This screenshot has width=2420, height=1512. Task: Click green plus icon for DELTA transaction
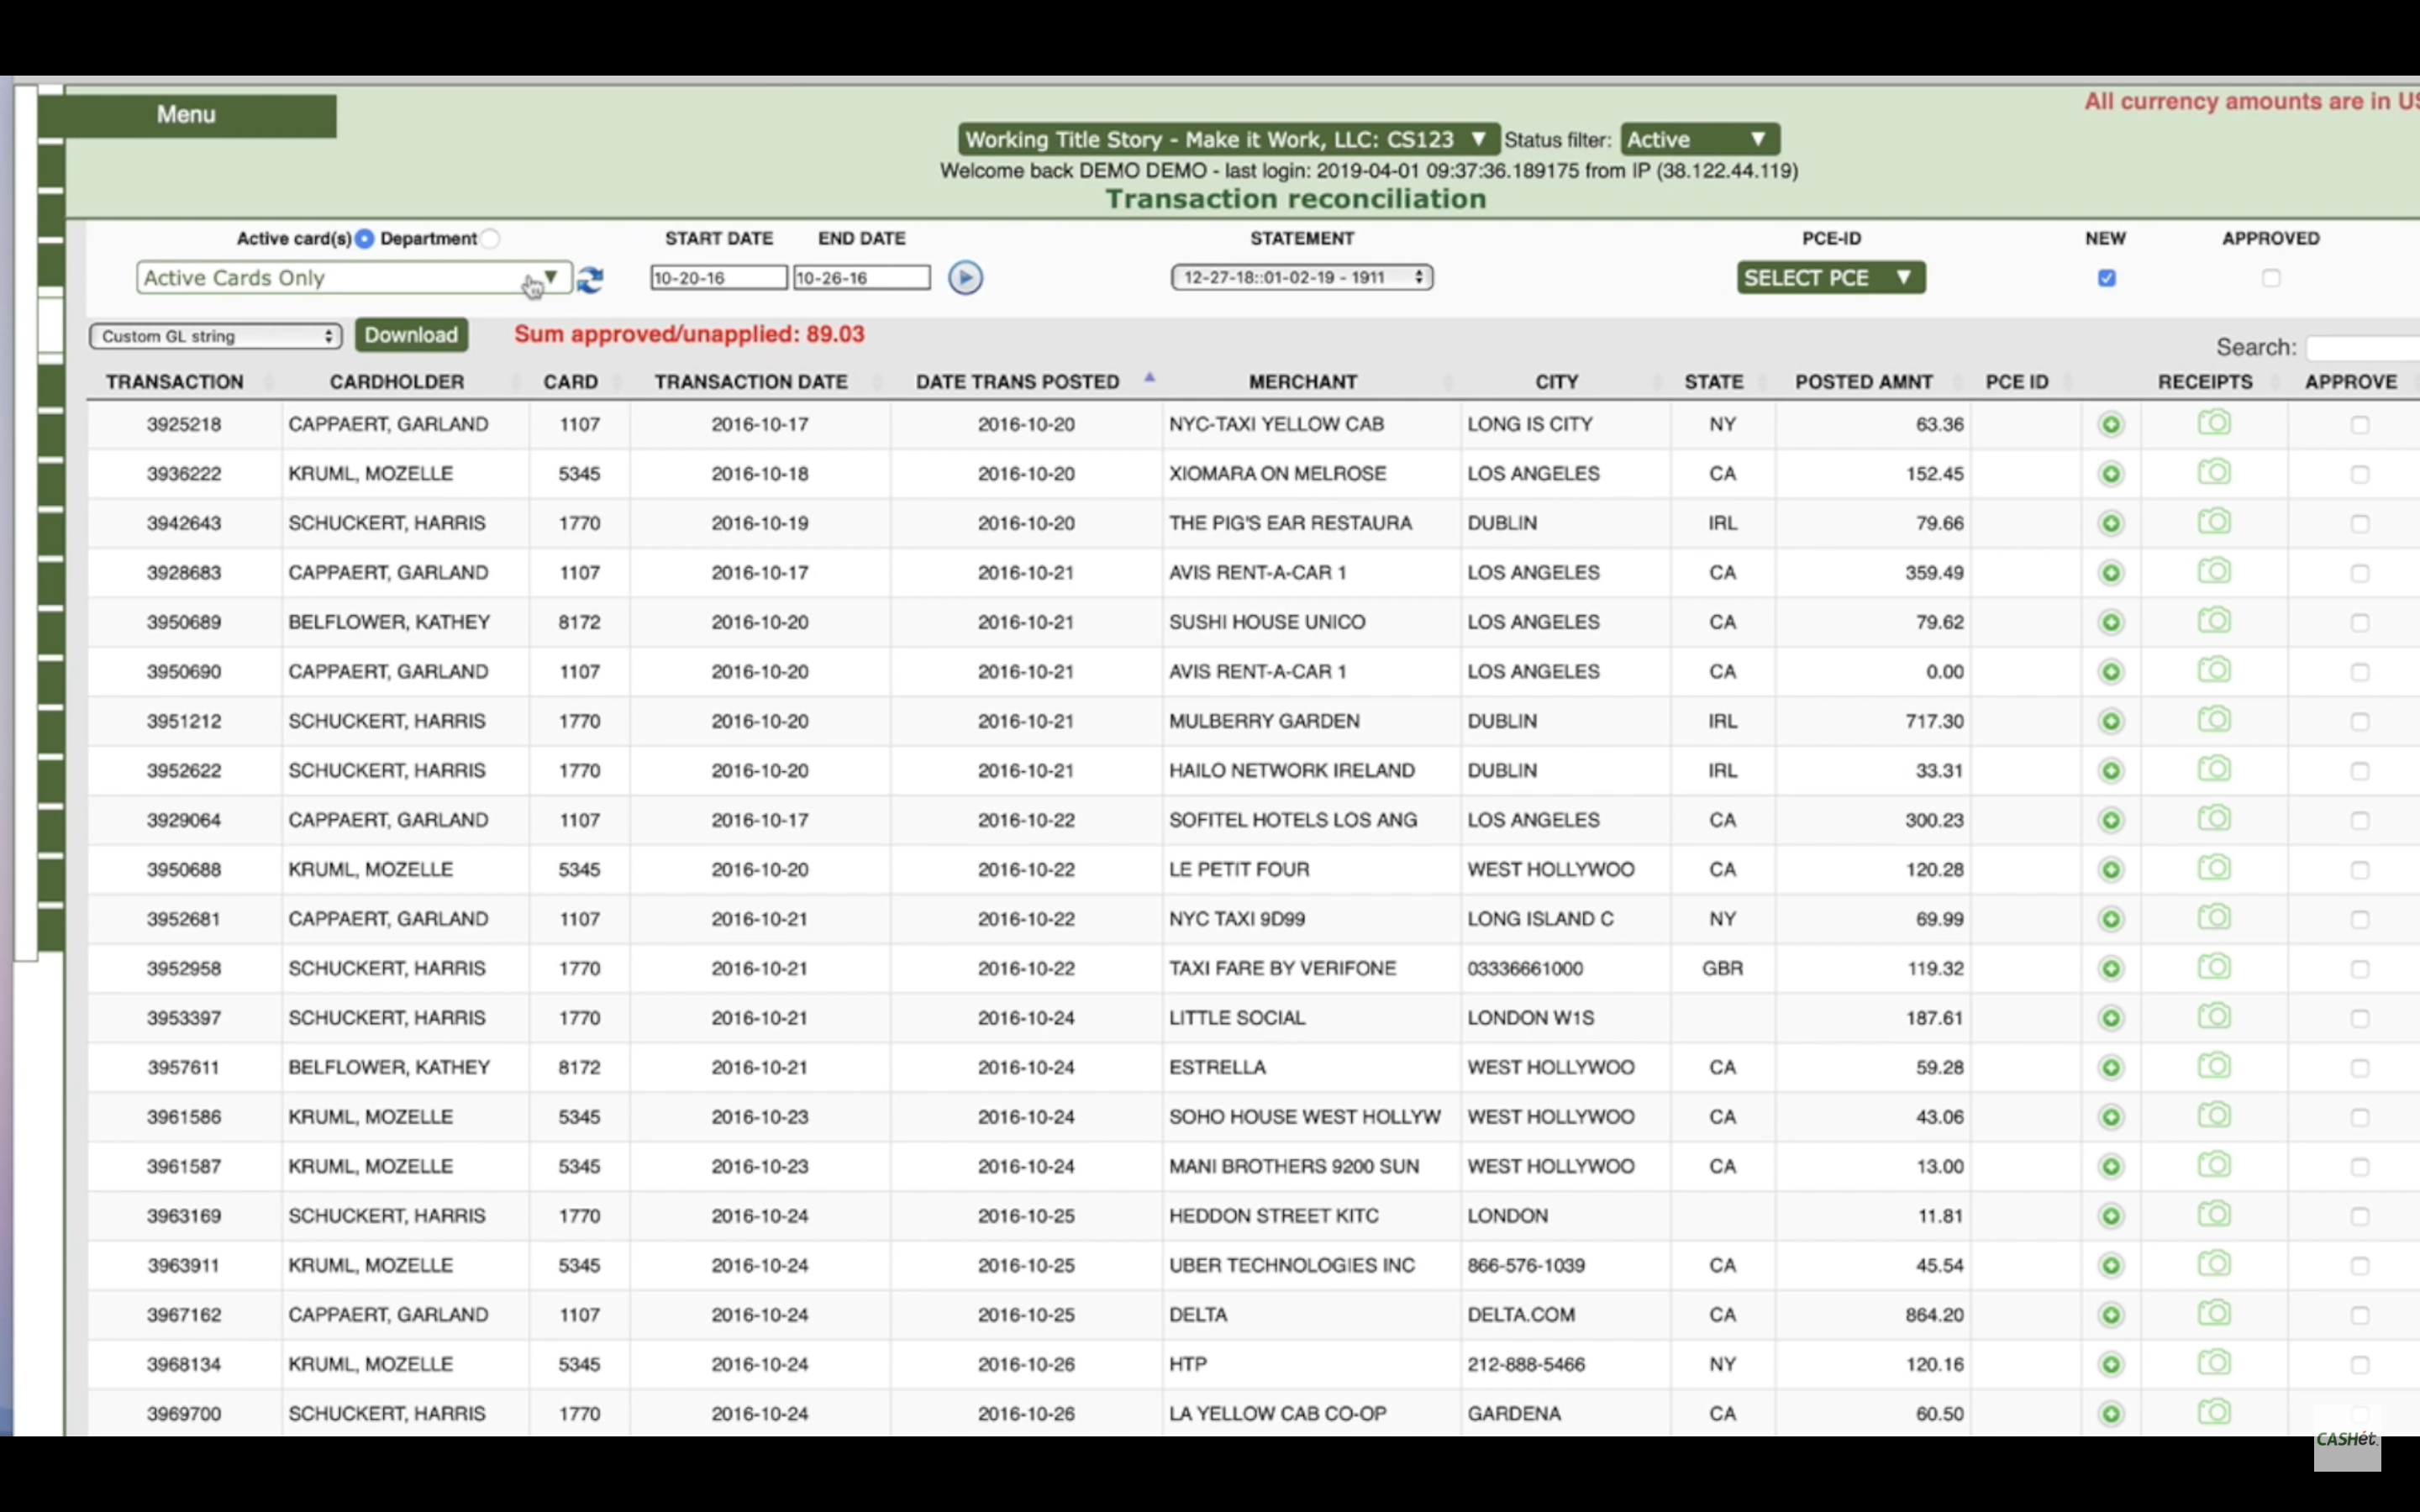tap(2111, 1315)
